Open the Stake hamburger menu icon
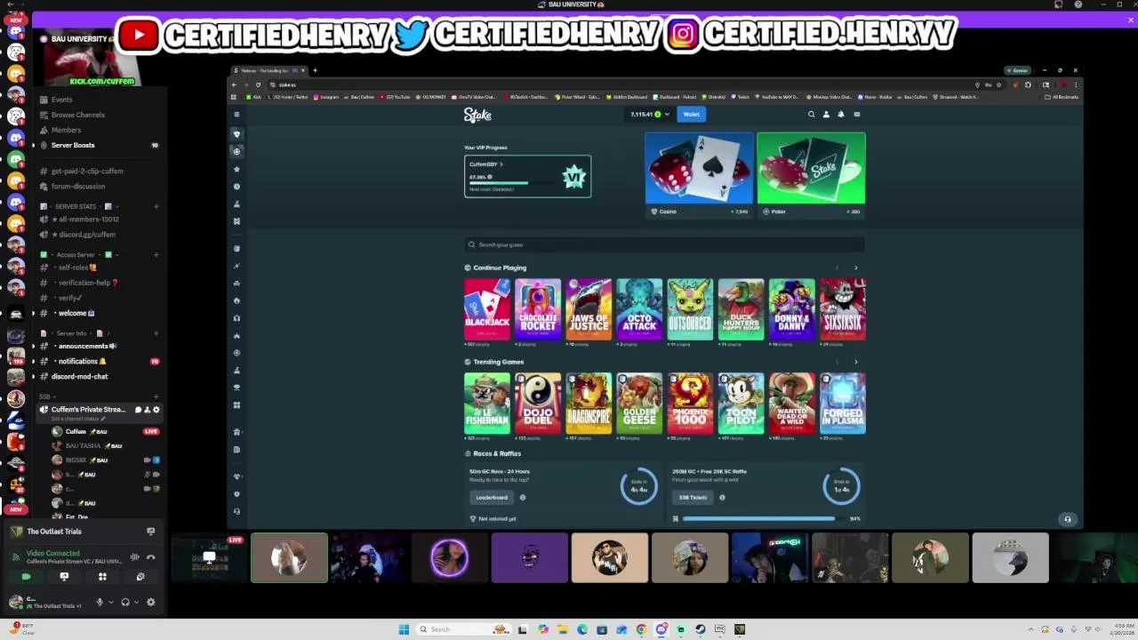The width and height of the screenshot is (1138, 640). pyautogui.click(x=236, y=115)
